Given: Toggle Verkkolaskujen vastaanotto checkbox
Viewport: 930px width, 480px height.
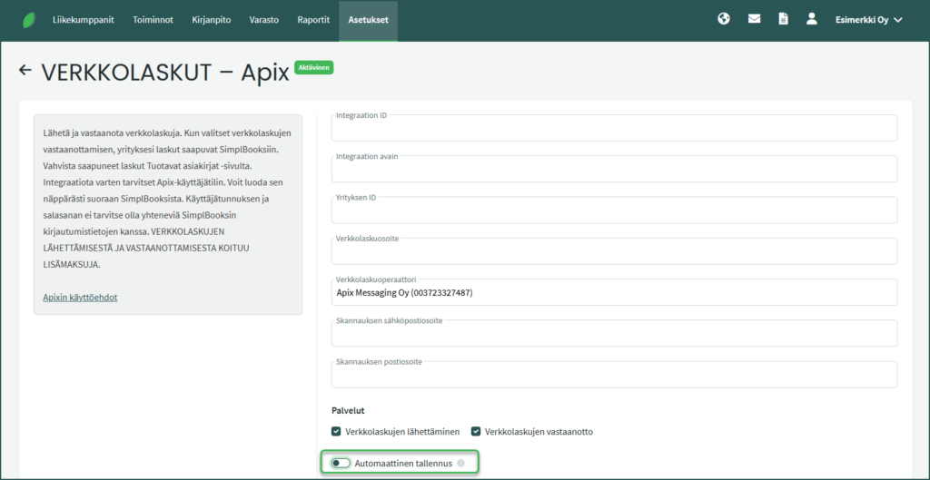Looking at the screenshot, I should (x=476, y=432).
